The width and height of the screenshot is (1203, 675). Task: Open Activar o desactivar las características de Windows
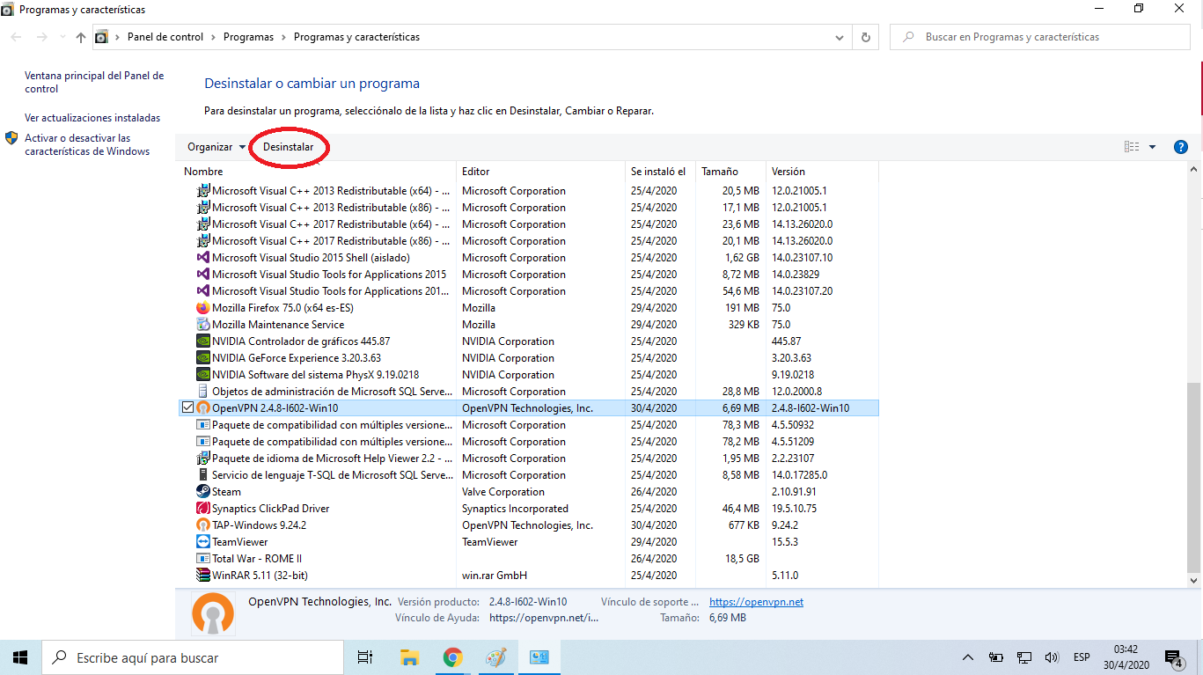[x=87, y=144]
